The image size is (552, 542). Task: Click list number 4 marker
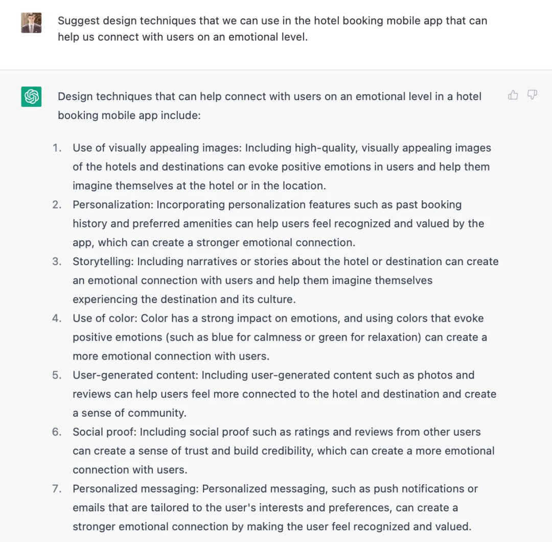pos(57,318)
